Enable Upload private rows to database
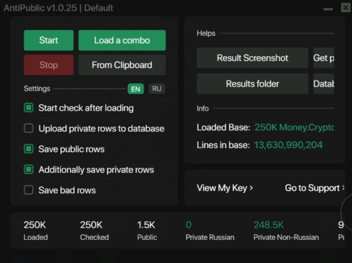The height and width of the screenshot is (263, 352). (x=29, y=128)
